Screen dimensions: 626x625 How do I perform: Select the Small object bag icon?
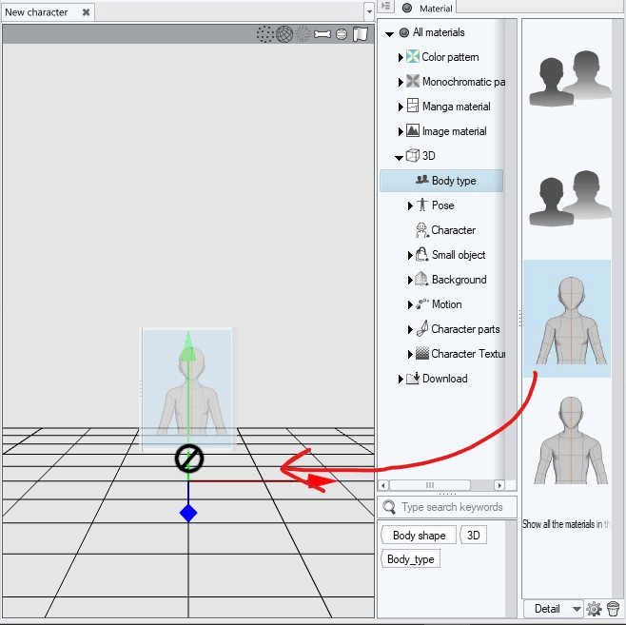coord(422,254)
